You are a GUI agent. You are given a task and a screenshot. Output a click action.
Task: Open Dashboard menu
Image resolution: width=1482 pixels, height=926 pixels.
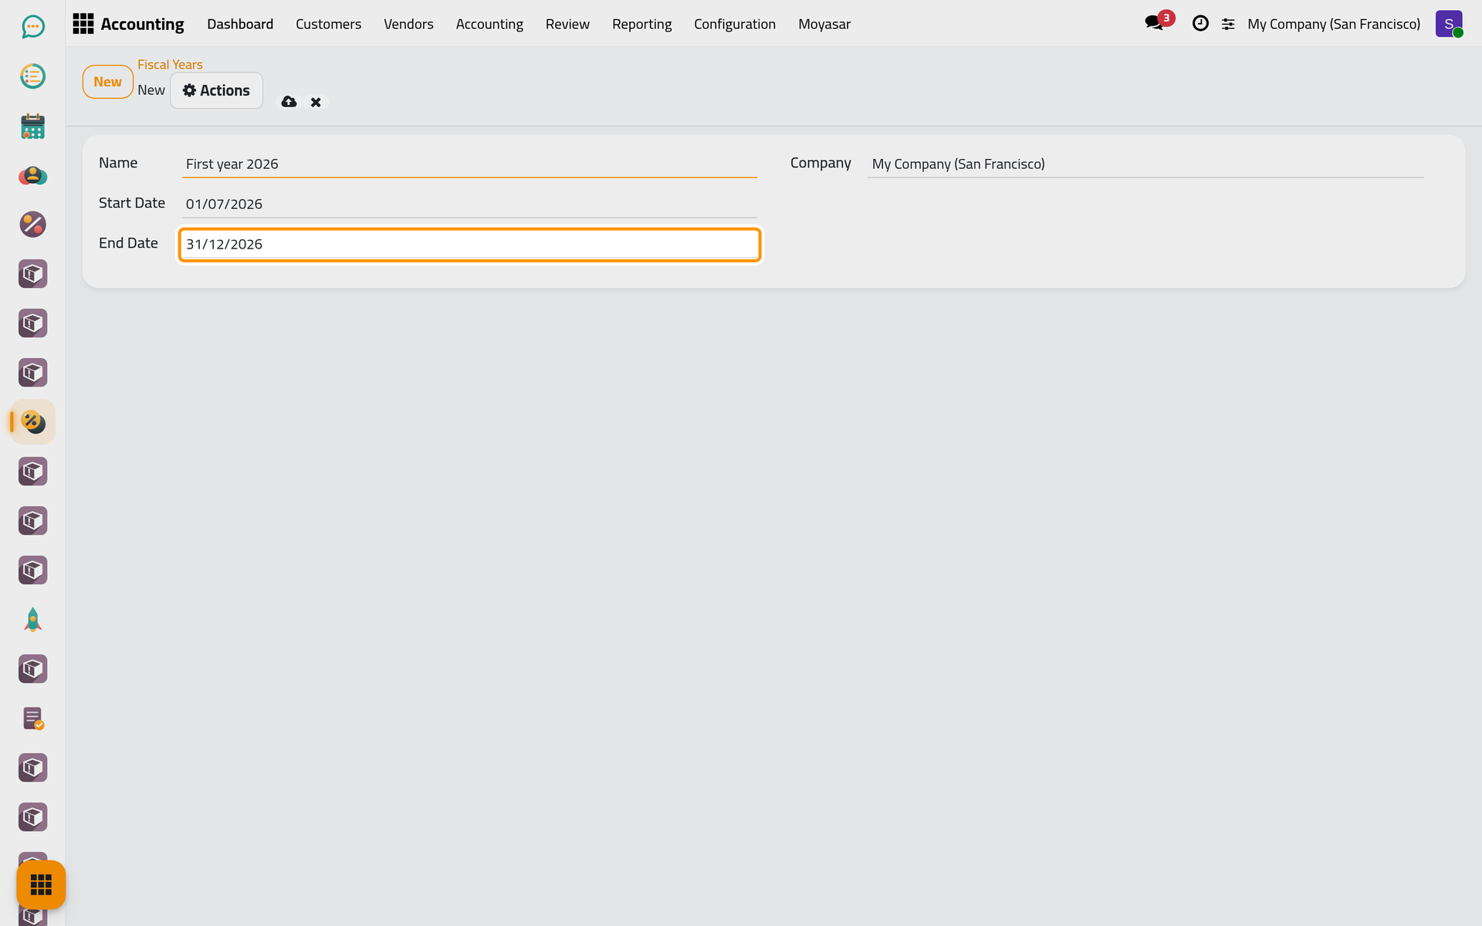coord(240,24)
